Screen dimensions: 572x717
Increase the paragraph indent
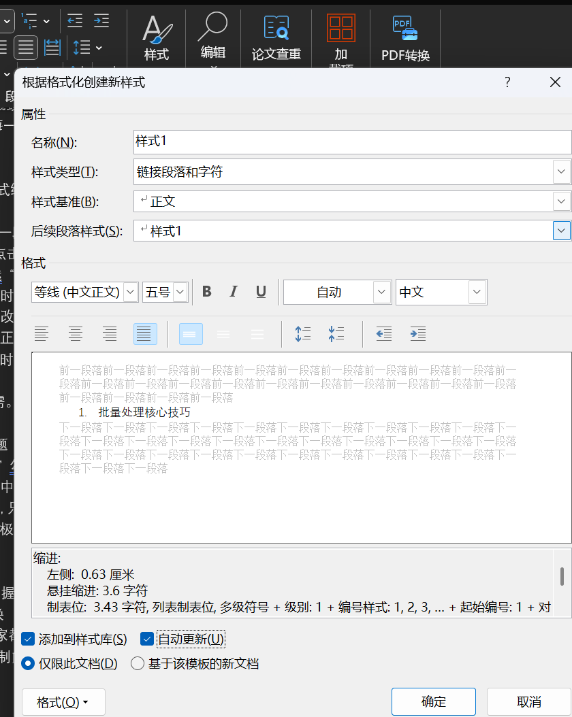click(417, 333)
